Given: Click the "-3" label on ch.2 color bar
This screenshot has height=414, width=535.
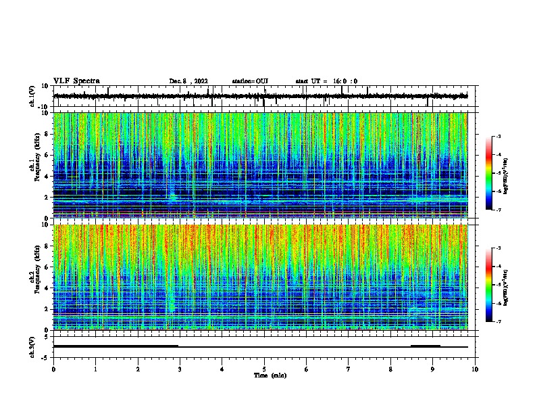Looking at the screenshot, I should tap(499, 248).
